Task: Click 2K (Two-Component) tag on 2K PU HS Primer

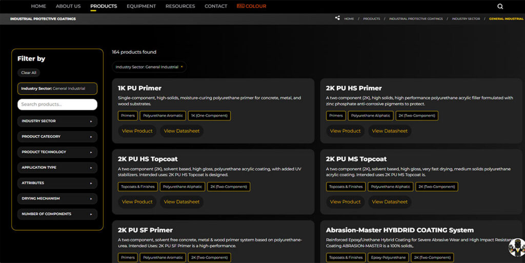Action: (x=417, y=116)
